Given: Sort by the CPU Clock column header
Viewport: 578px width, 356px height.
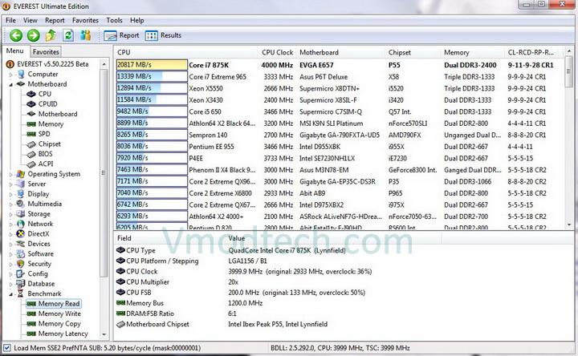Looking at the screenshot, I should [x=276, y=52].
